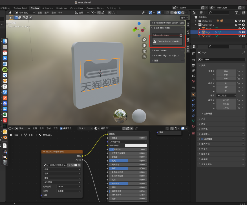Click the zoom magnifier viewport button
The image size is (247, 205).
pos(144,40)
